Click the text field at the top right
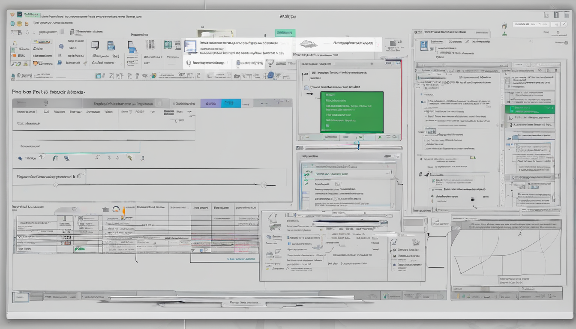The height and width of the screenshot is (329, 576). [x=531, y=25]
